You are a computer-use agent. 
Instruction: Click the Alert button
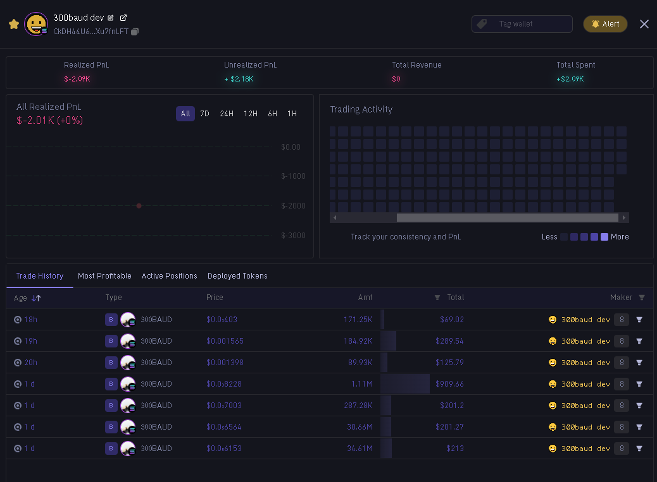(605, 23)
